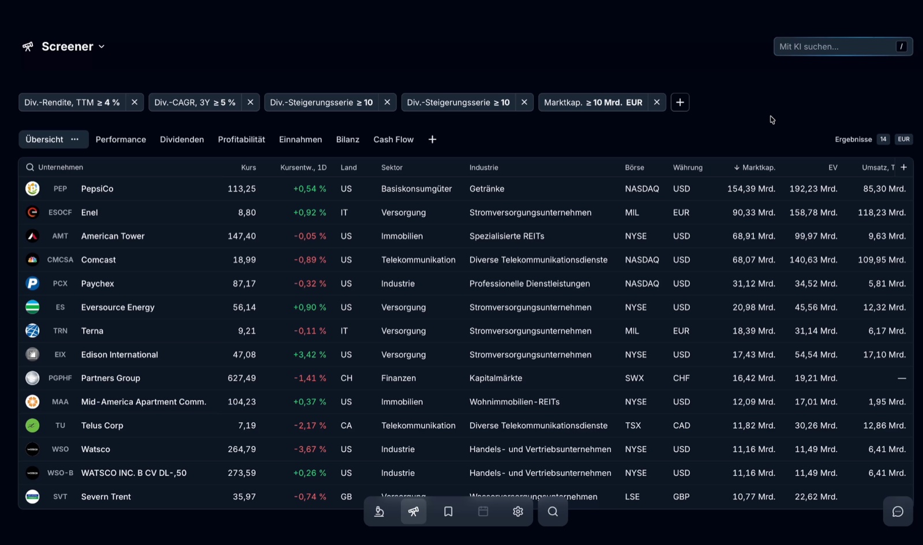Edit the Marktkap. ≥ 10 Mrd. EUR filter
Image resolution: width=923 pixels, height=545 pixels.
click(593, 102)
